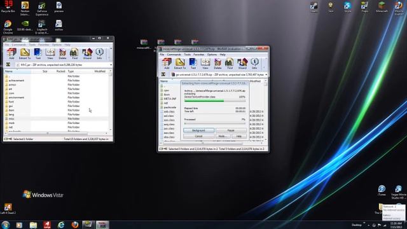Viewport: 407px width, 229px height.
Task: Open Internet Explorer from taskbar
Action: (x=61, y=225)
